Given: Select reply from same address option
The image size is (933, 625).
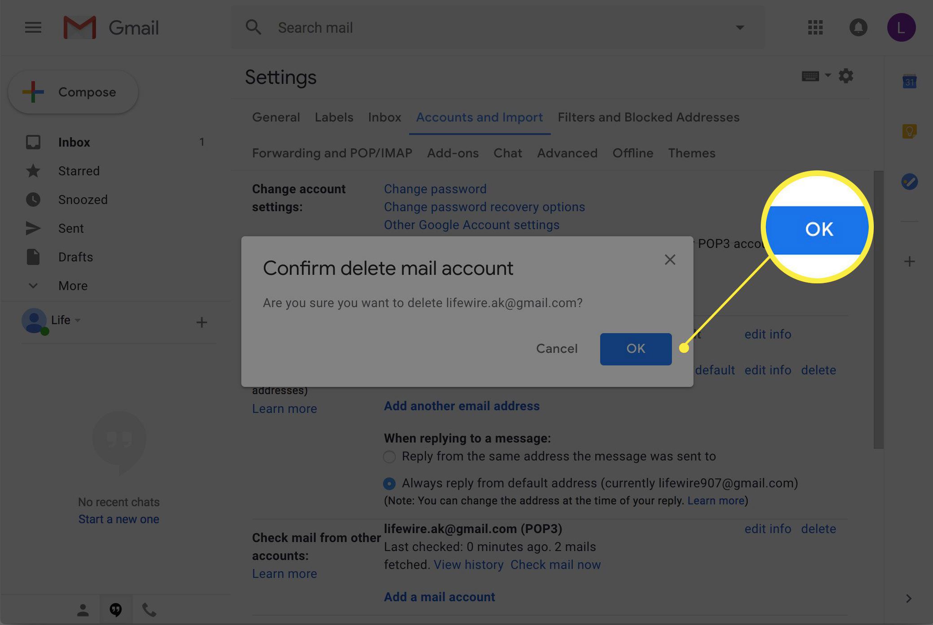Looking at the screenshot, I should tap(389, 457).
